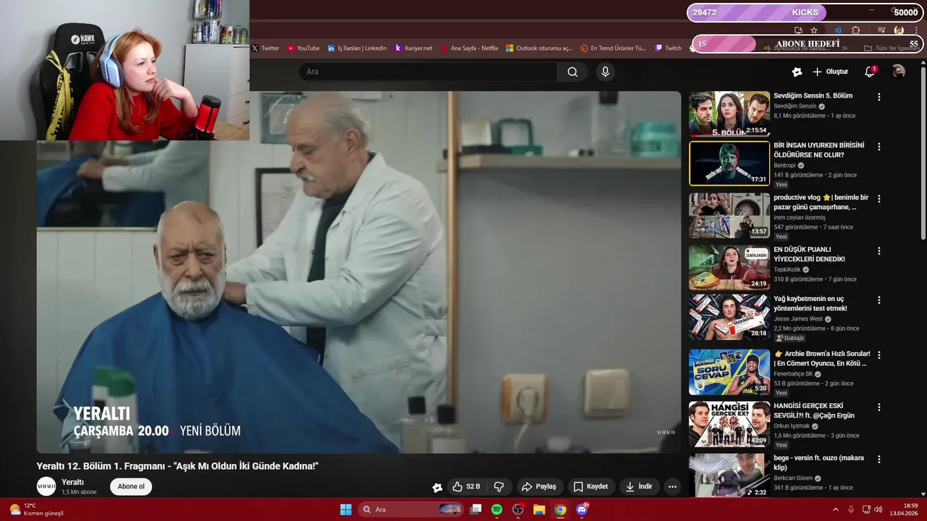Save video using Kaydet button
The height and width of the screenshot is (521, 927).
click(591, 487)
